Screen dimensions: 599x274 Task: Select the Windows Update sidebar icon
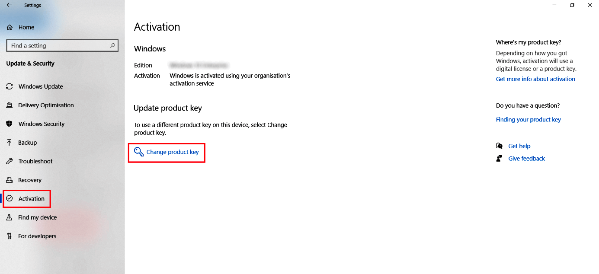(x=10, y=86)
